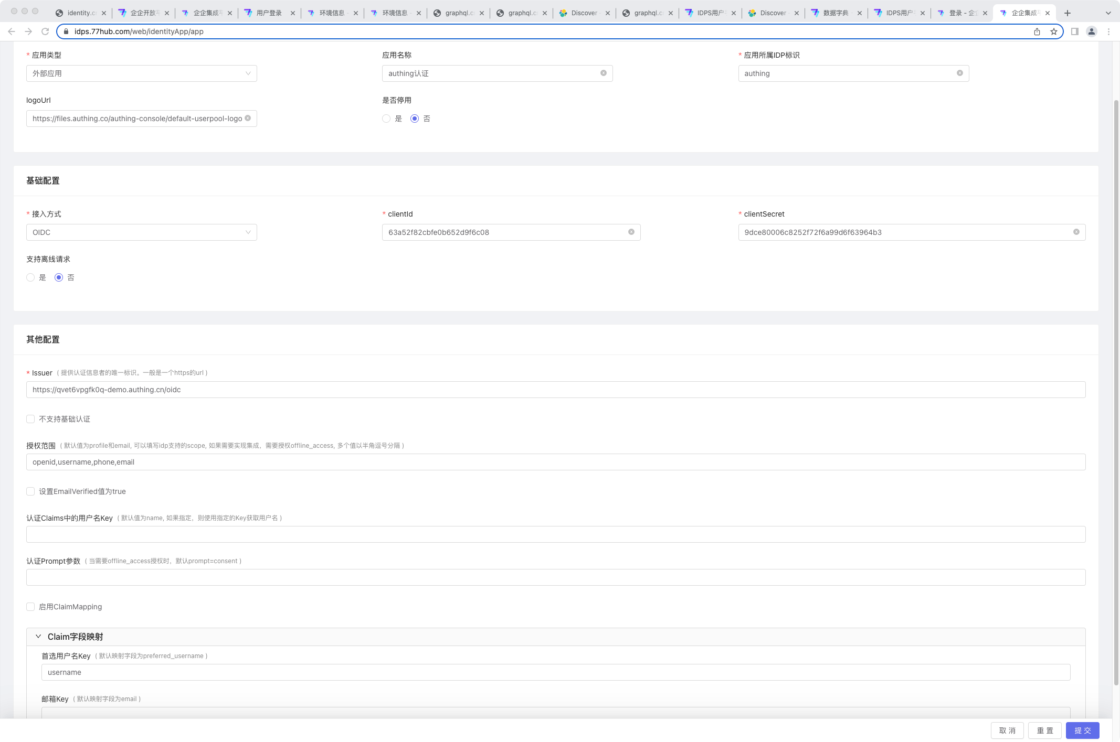
Task: Switch to the 数据字典 browser tab
Action: click(x=835, y=13)
